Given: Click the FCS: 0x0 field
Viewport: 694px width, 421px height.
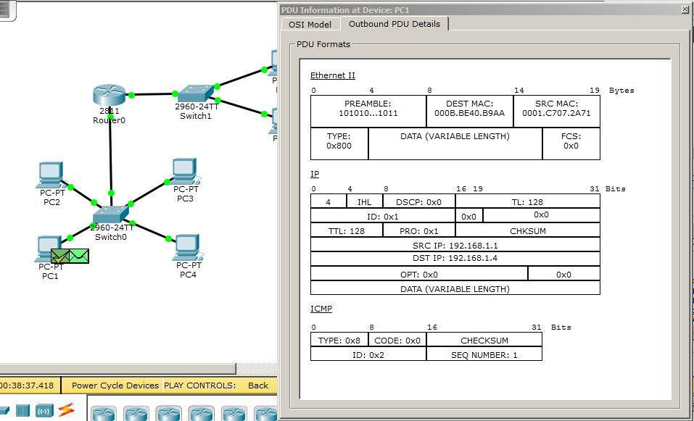Looking at the screenshot, I should [571, 143].
